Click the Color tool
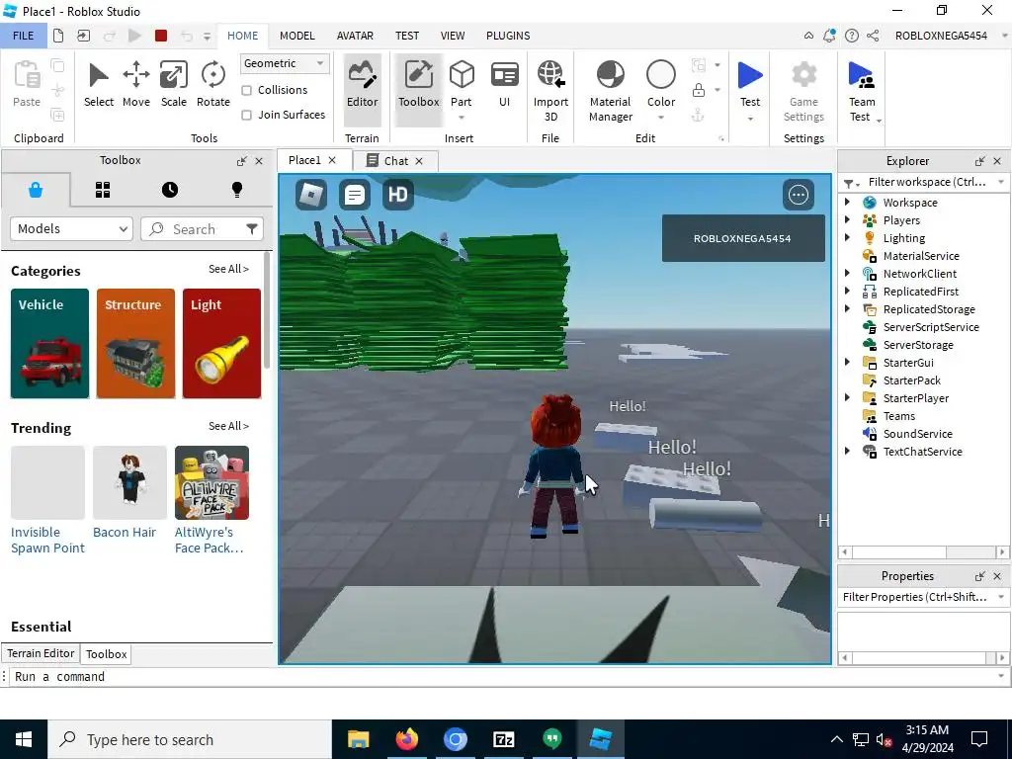Screen dimensions: 1012x759 pos(661,89)
